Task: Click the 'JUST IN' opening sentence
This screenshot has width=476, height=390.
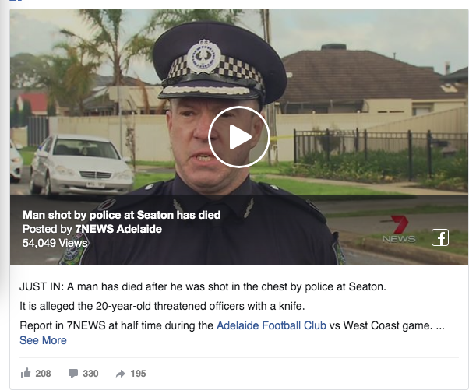Action: pyautogui.click(x=203, y=286)
